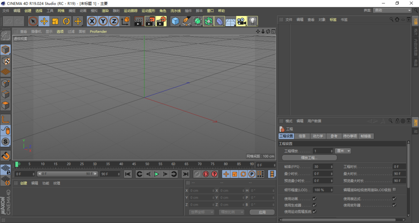This screenshot has width=419, height=223.
Task: Click the timeline ruler at frame 45
Action: coord(134,165)
